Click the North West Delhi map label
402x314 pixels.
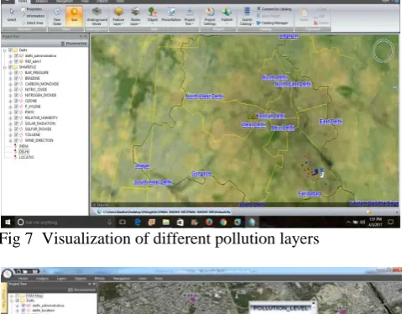pos(204,97)
